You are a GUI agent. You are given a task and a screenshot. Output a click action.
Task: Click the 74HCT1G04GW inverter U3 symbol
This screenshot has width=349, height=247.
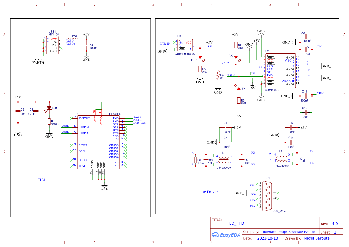185,45
